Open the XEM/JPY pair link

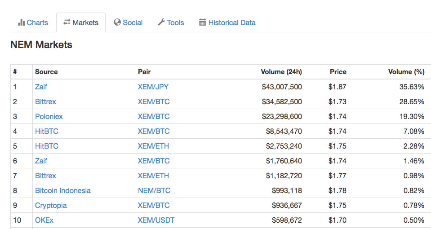click(x=153, y=87)
